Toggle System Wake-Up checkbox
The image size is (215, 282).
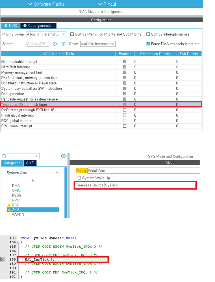tap(79, 178)
